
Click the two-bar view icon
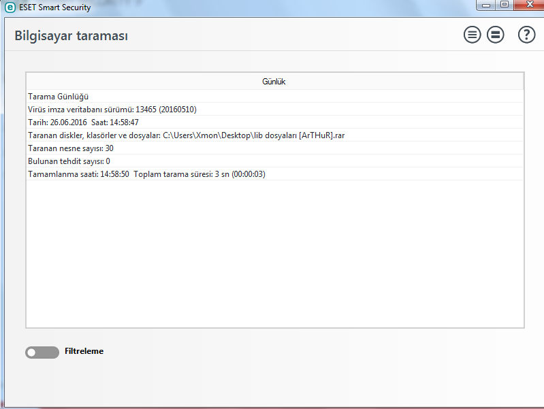[x=496, y=35]
